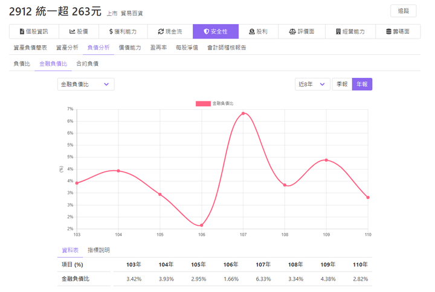Select 年報 annual report toggle
The width and height of the screenshot is (435, 292).
362,84
